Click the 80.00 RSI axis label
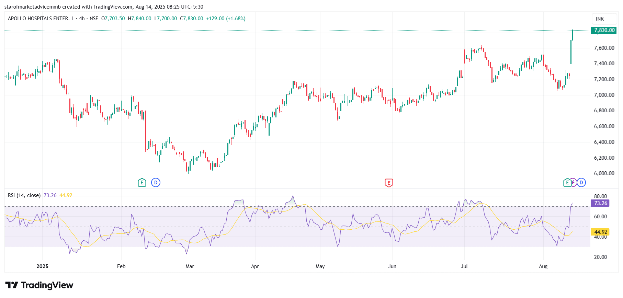 pyautogui.click(x=600, y=196)
